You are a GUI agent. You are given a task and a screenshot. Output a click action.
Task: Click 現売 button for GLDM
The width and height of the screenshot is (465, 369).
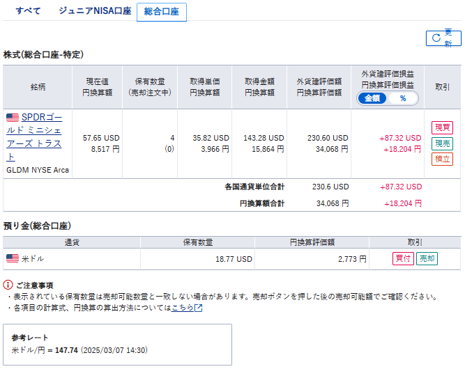[442, 143]
